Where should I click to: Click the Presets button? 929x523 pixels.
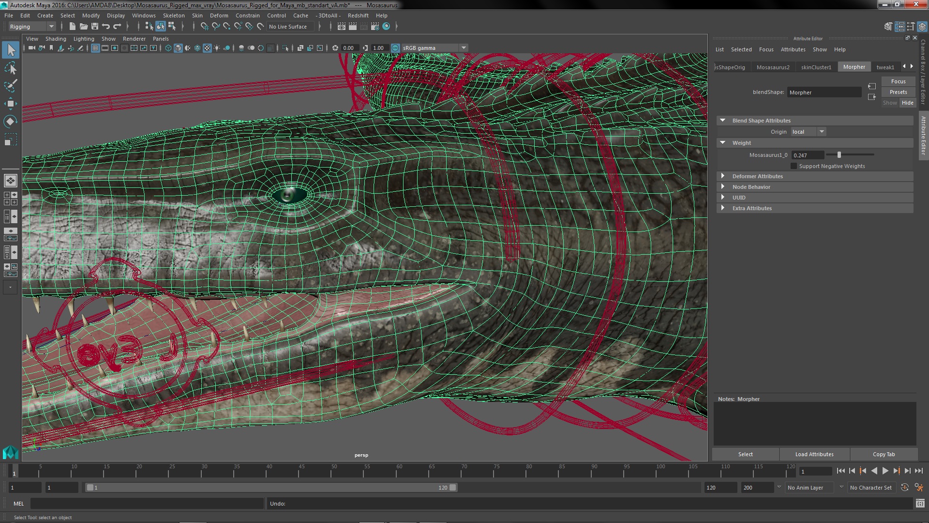(x=898, y=92)
